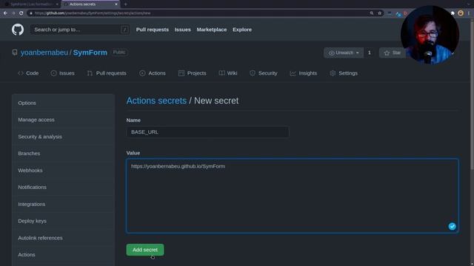The width and height of the screenshot is (474, 266).
Task: Open the Projects tab
Action: (x=193, y=73)
